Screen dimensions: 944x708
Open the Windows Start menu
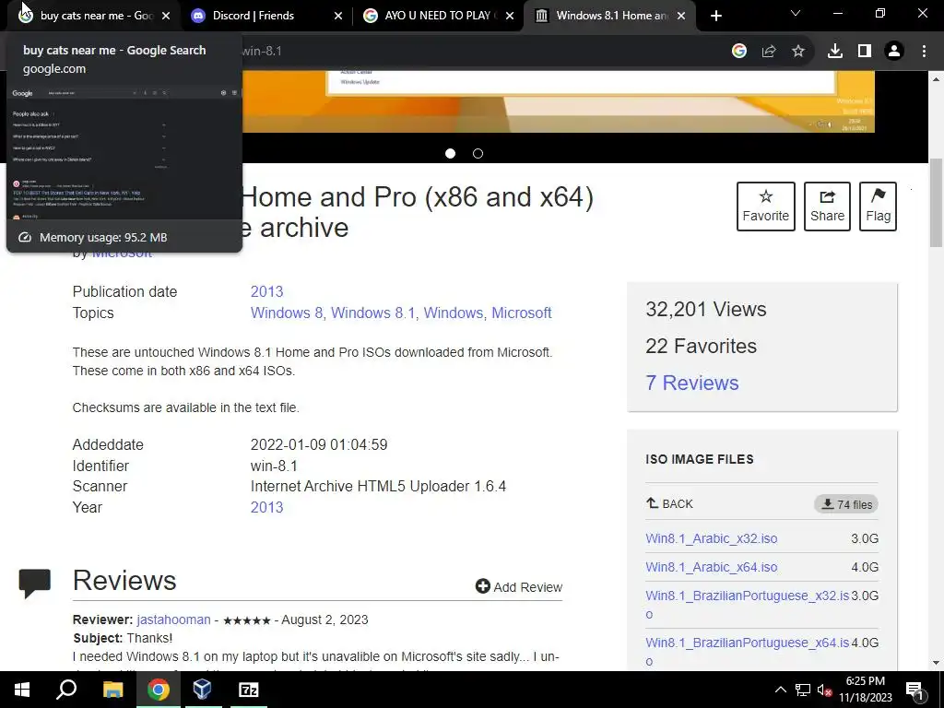pos(22,690)
